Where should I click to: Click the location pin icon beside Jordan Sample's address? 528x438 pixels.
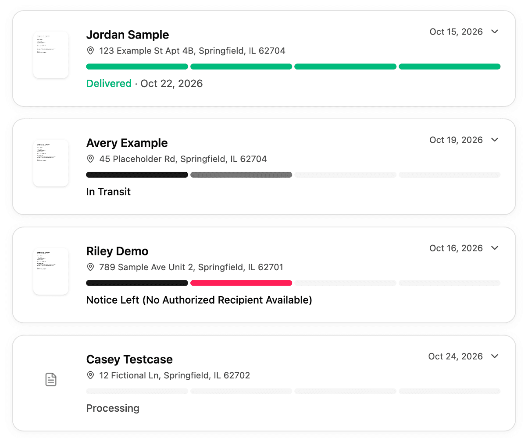click(x=90, y=51)
